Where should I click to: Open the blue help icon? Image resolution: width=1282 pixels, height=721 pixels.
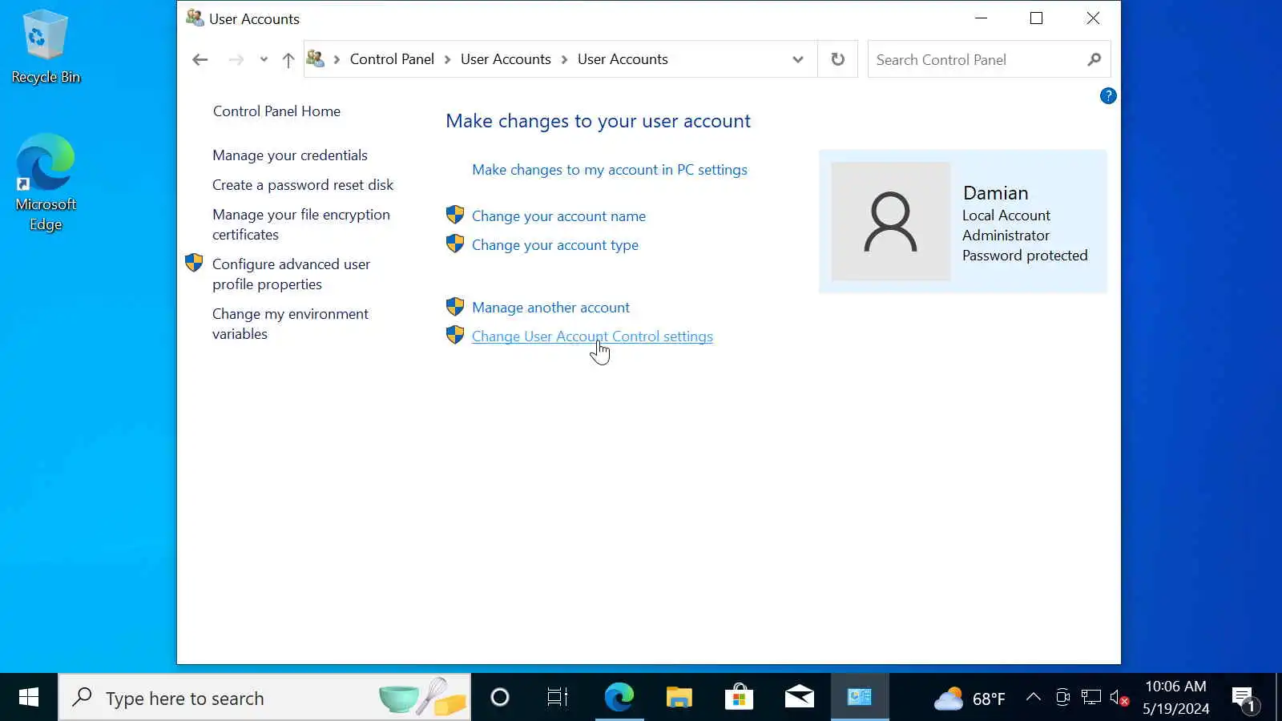tap(1108, 96)
